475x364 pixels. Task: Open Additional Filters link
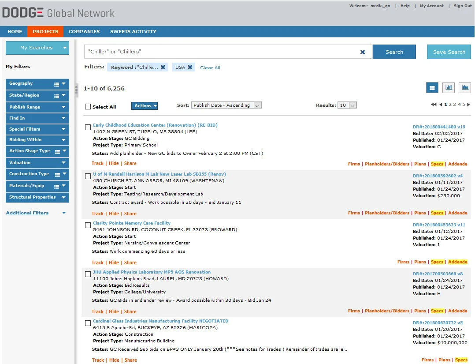(x=27, y=213)
